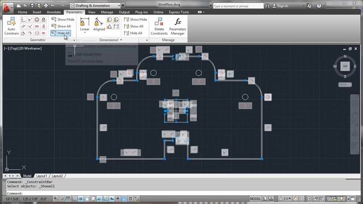Open the Layout1 tab
Viewport: 363px width, 204px height.
[x=41, y=176]
